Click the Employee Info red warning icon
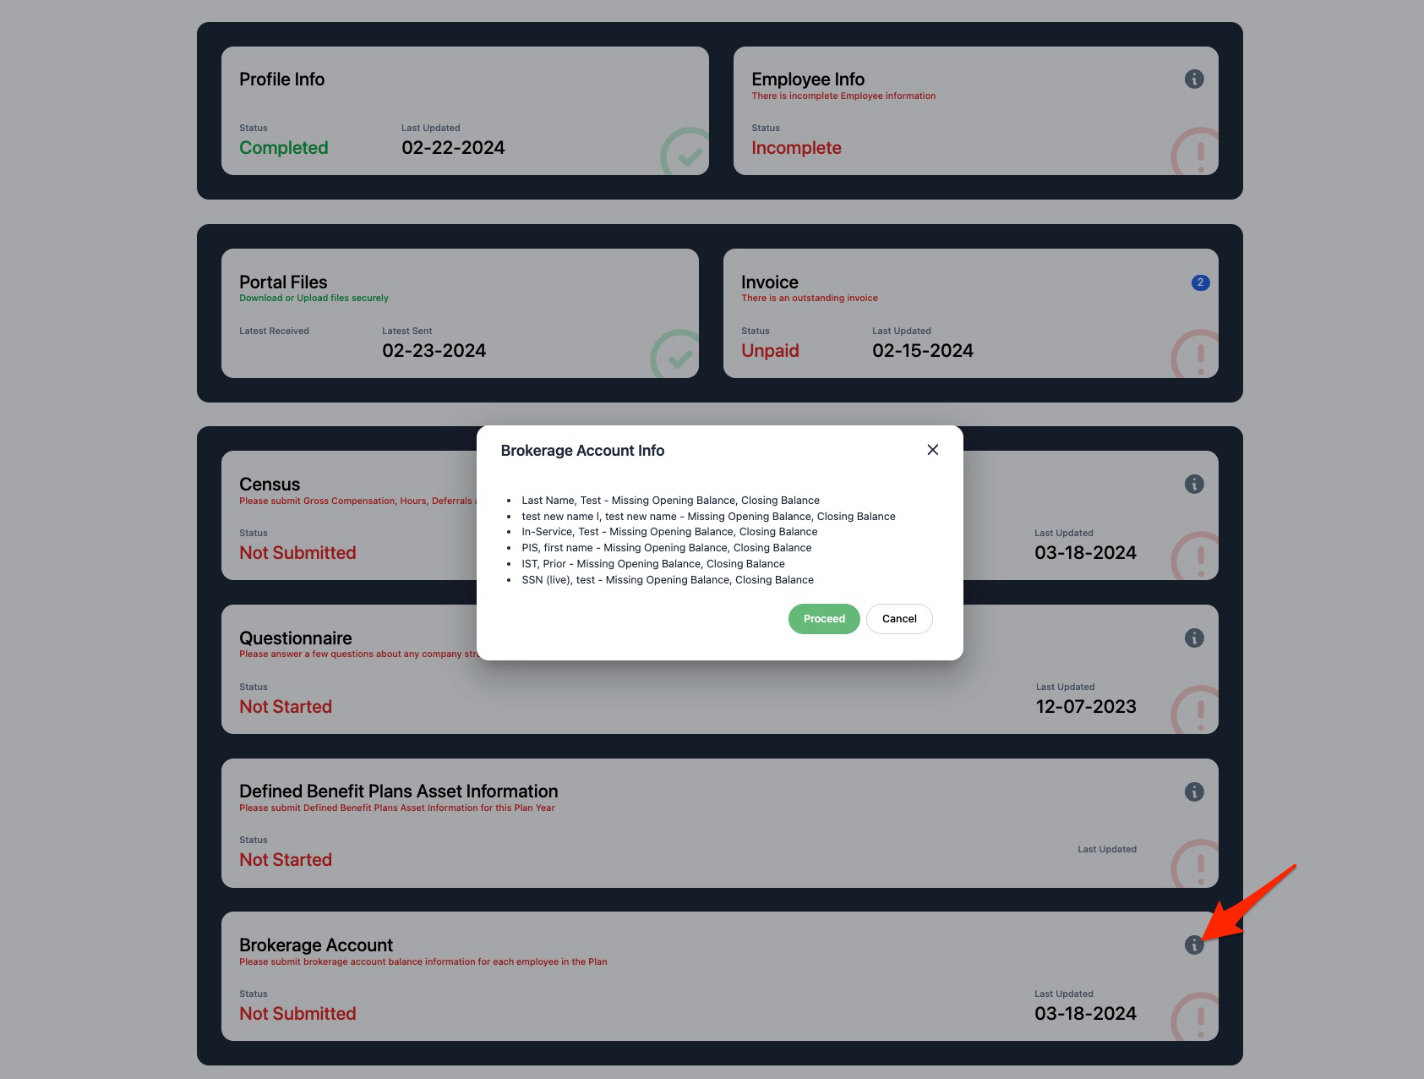This screenshot has width=1424, height=1079. pyautogui.click(x=1197, y=154)
